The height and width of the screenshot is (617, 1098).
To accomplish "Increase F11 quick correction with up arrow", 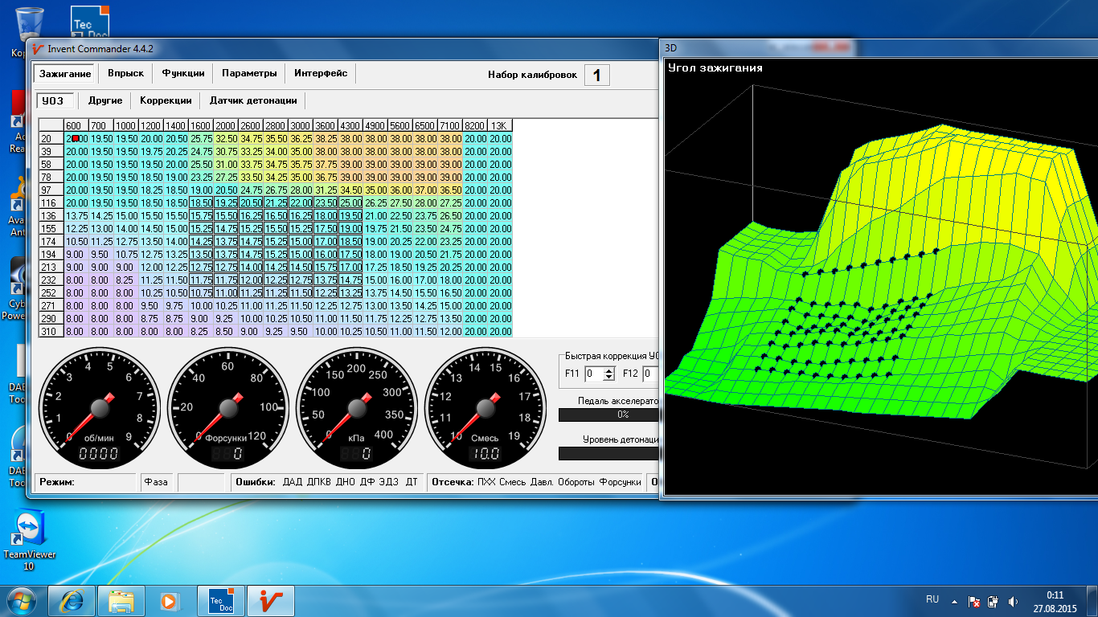I will 608,370.
